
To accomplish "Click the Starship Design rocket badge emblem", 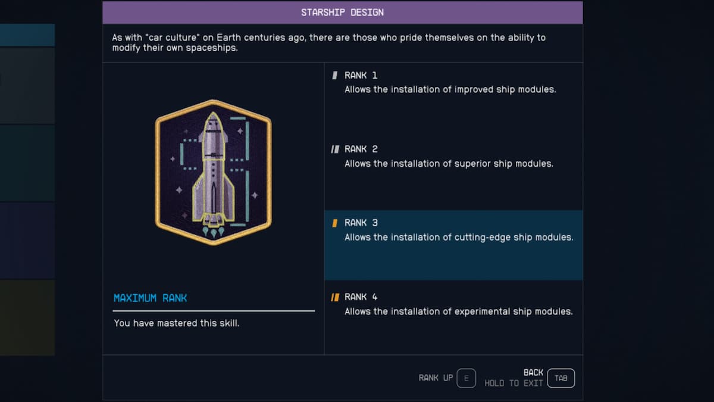I will pyautogui.click(x=212, y=173).
